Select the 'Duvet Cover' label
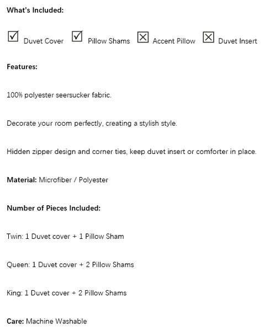Viewport: 265px width, 331px height. tap(44, 41)
